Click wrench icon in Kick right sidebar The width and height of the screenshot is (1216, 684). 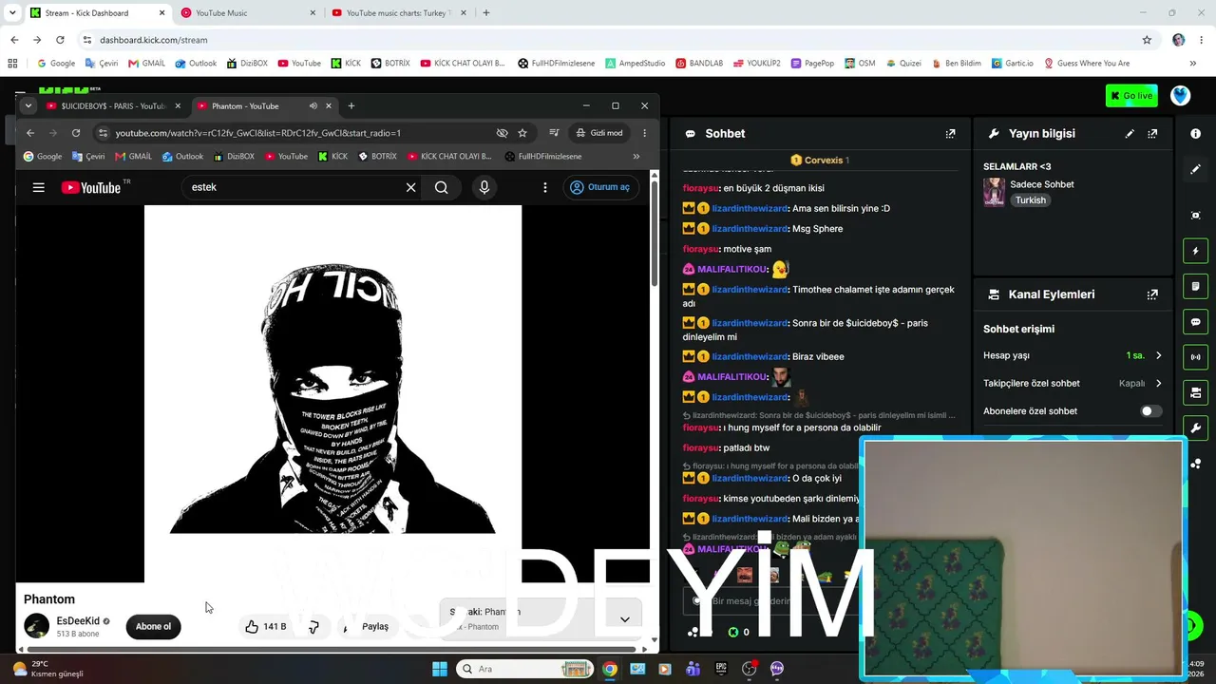click(1195, 427)
